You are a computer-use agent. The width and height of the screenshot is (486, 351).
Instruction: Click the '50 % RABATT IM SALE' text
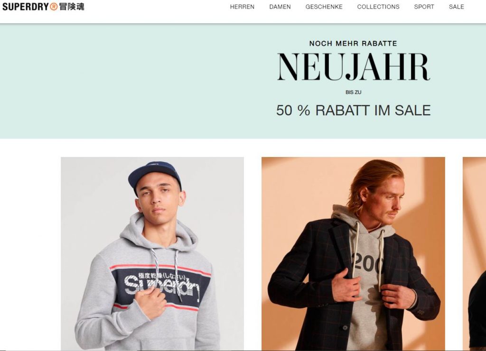pos(353,111)
